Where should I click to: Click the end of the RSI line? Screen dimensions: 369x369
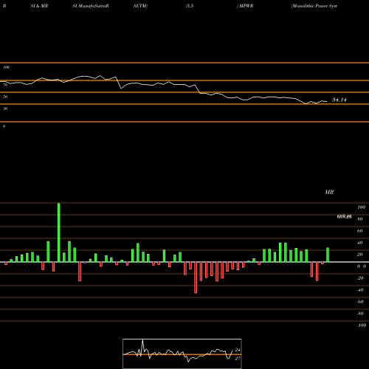click(x=327, y=101)
